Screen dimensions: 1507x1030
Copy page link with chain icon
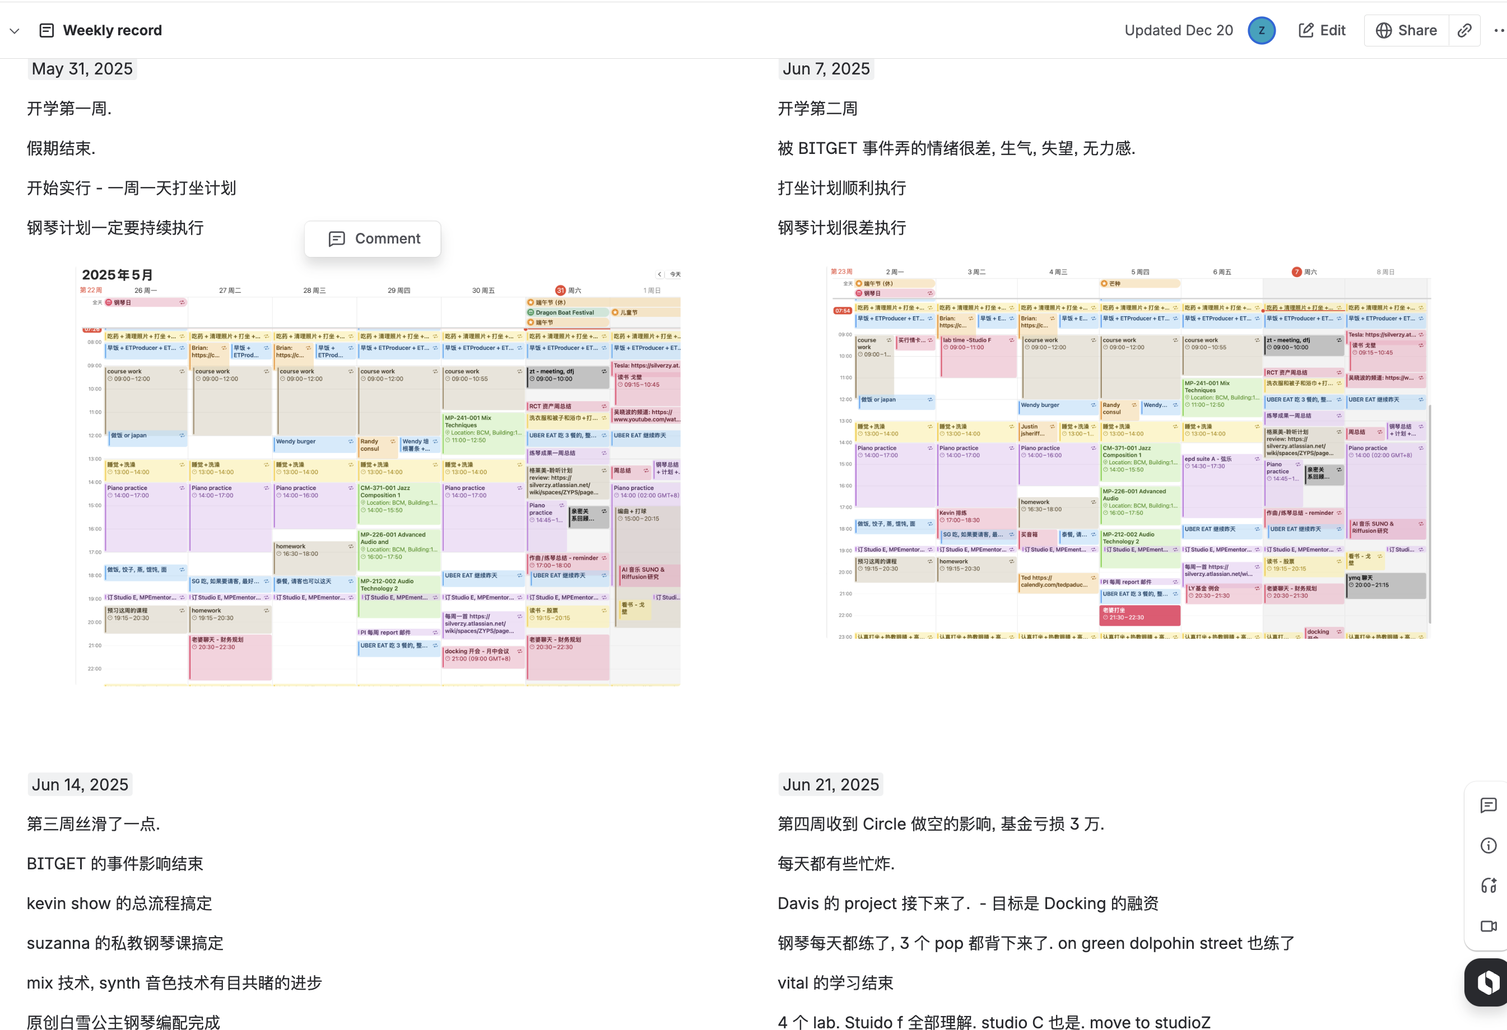[x=1464, y=30]
